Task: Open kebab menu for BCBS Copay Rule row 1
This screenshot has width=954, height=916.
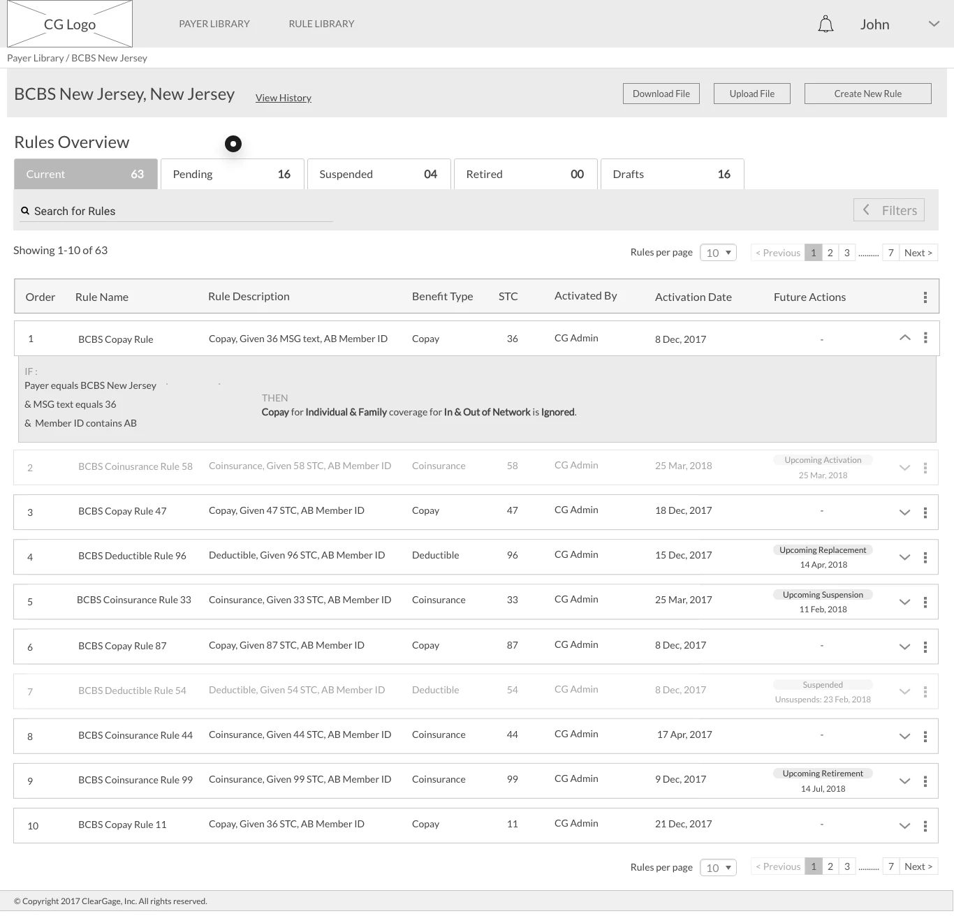Action: pyautogui.click(x=925, y=338)
